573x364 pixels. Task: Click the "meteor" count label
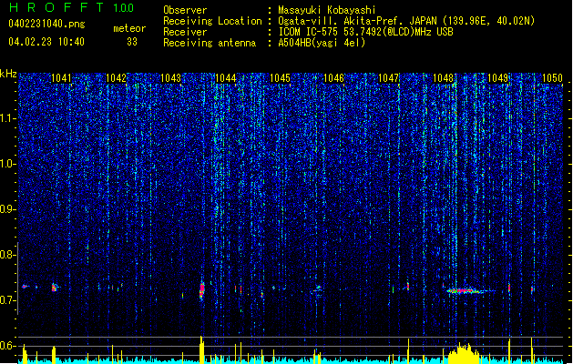pos(129,28)
